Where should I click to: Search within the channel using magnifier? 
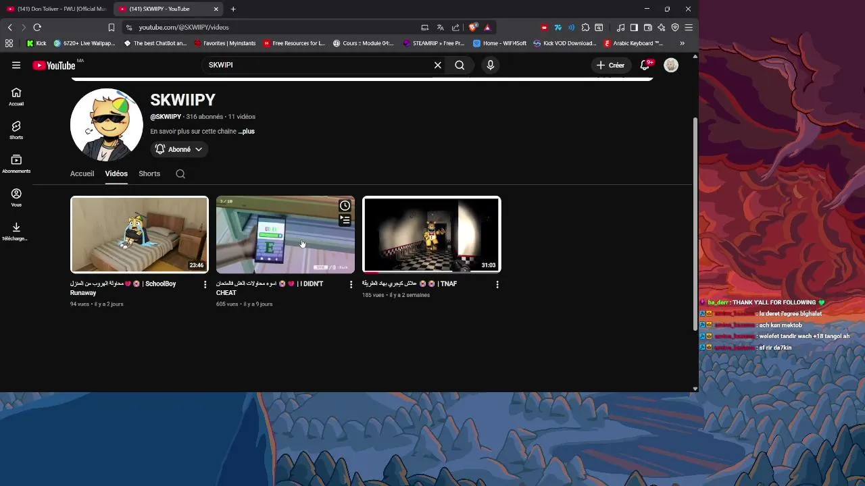coord(180,173)
